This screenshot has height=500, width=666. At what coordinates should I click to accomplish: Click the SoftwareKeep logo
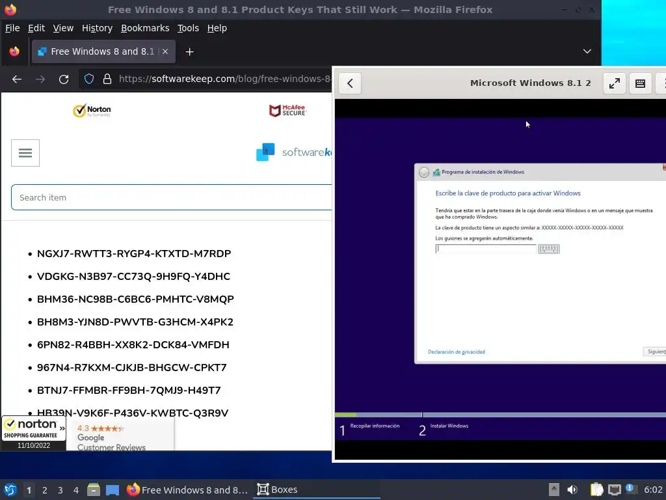(x=294, y=152)
